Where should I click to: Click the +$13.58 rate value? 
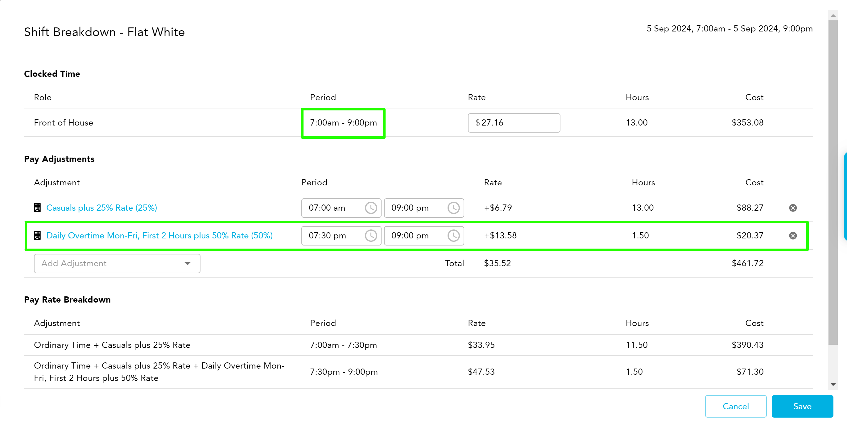pos(500,235)
